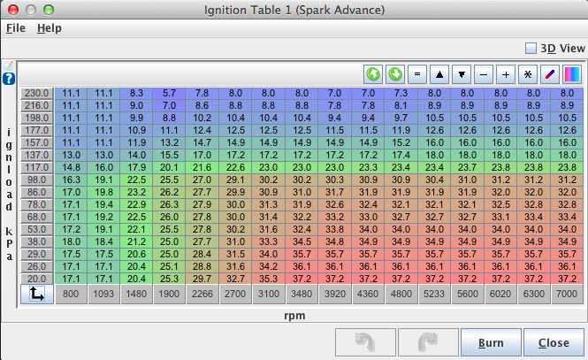
Task: Click the black down-triangle decrement icon
Action: [x=462, y=74]
